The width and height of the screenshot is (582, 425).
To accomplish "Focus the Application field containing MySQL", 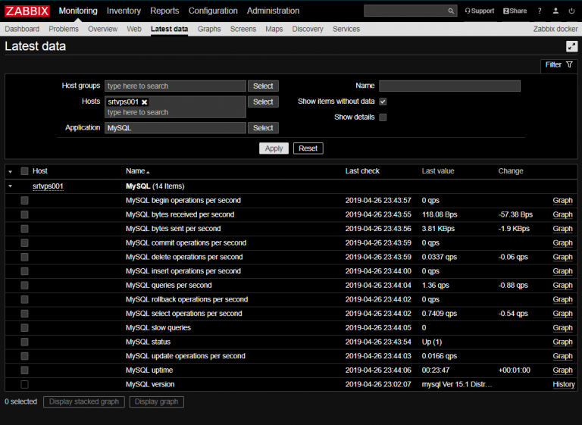I will 175,128.
